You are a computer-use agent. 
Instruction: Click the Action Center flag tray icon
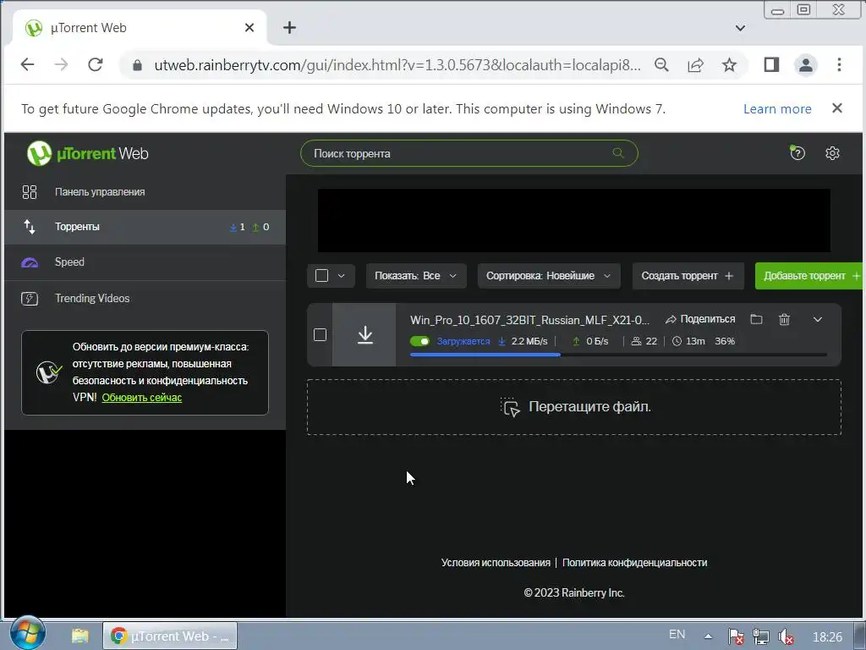point(735,636)
